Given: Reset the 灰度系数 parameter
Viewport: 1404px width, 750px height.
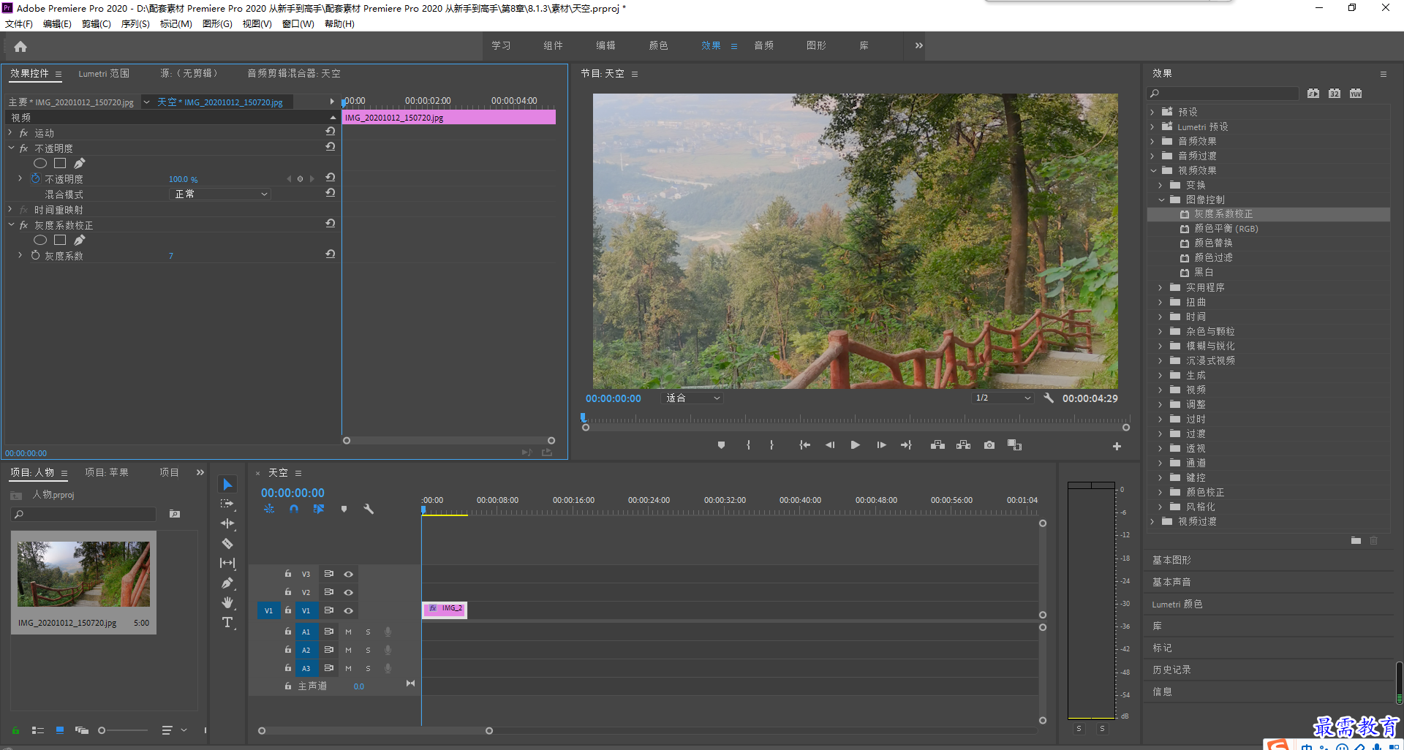Looking at the screenshot, I should pyautogui.click(x=331, y=254).
